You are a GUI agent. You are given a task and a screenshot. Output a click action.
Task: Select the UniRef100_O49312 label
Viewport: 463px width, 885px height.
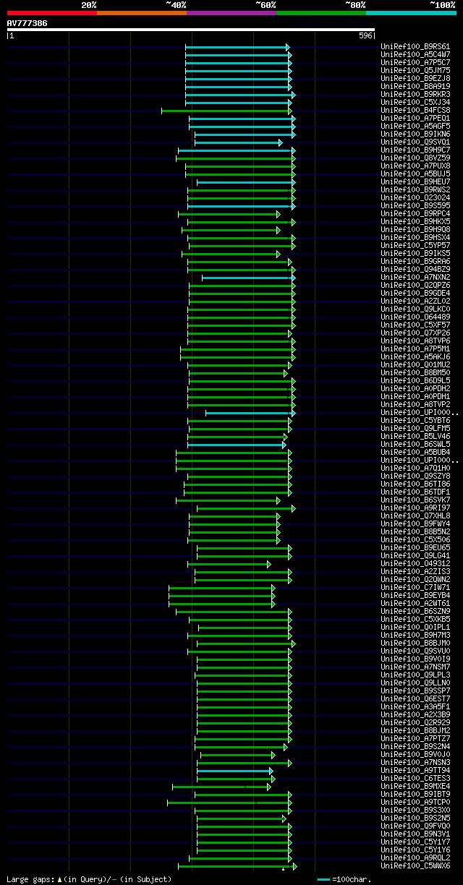415,563
